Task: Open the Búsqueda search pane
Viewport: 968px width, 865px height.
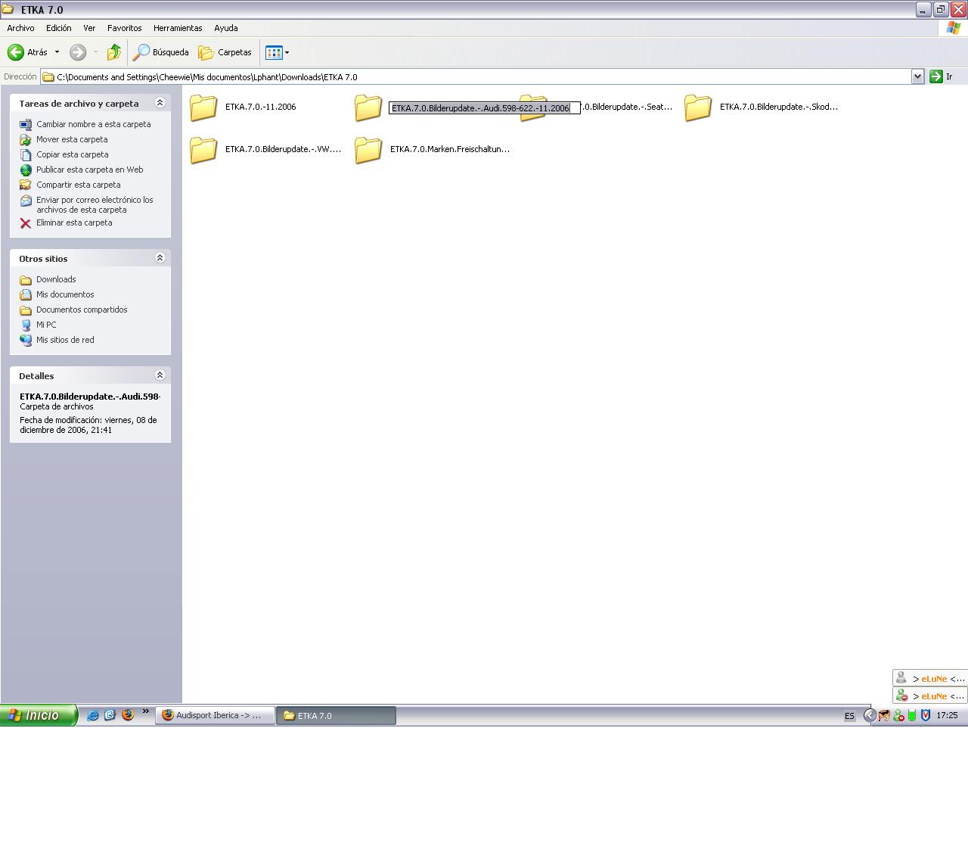Action: [161, 52]
